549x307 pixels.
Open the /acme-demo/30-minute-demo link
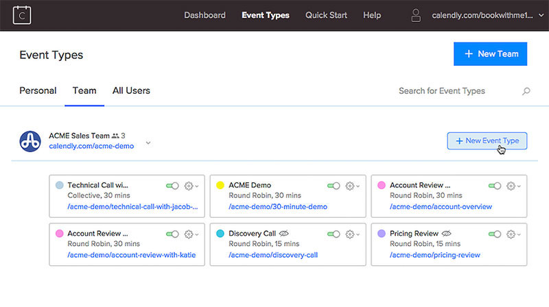coord(278,206)
